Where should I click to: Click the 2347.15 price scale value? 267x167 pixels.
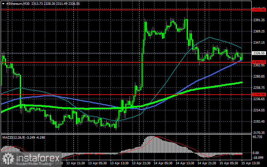(259, 42)
